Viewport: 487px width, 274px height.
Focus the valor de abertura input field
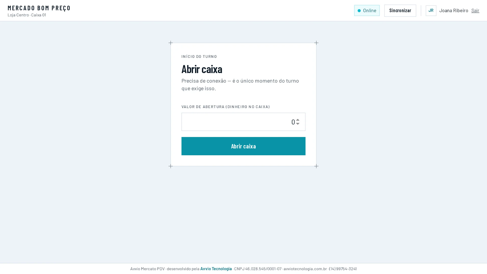(243, 122)
